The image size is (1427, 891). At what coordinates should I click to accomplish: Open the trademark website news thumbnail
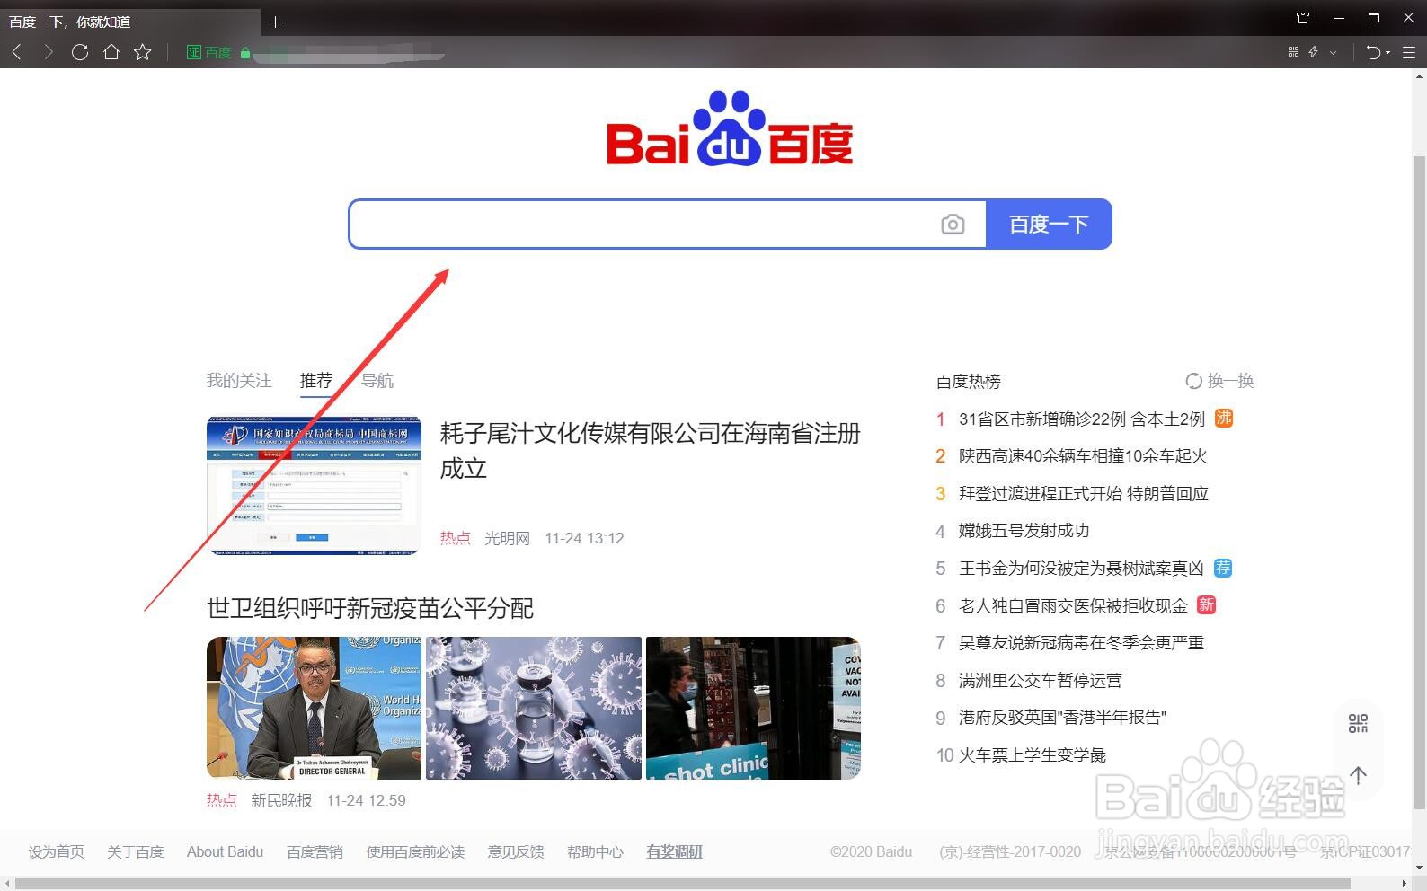[314, 485]
